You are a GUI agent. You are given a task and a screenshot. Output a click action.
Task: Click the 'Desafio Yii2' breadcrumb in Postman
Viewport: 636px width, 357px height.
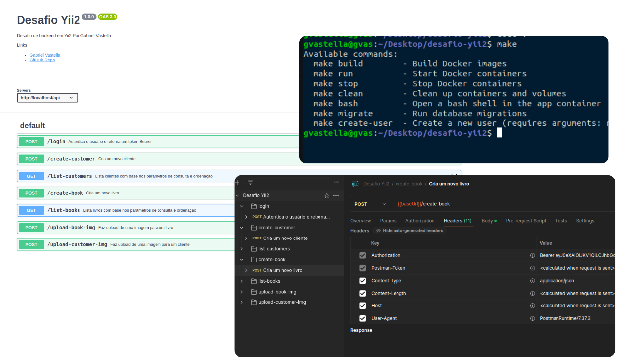click(x=376, y=184)
